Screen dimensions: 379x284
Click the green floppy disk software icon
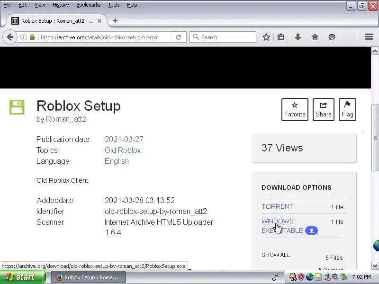pos(17,107)
